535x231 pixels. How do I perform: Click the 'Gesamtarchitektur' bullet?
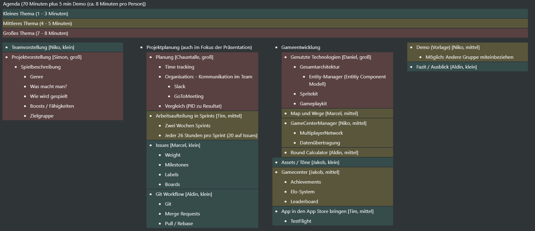[320, 67]
